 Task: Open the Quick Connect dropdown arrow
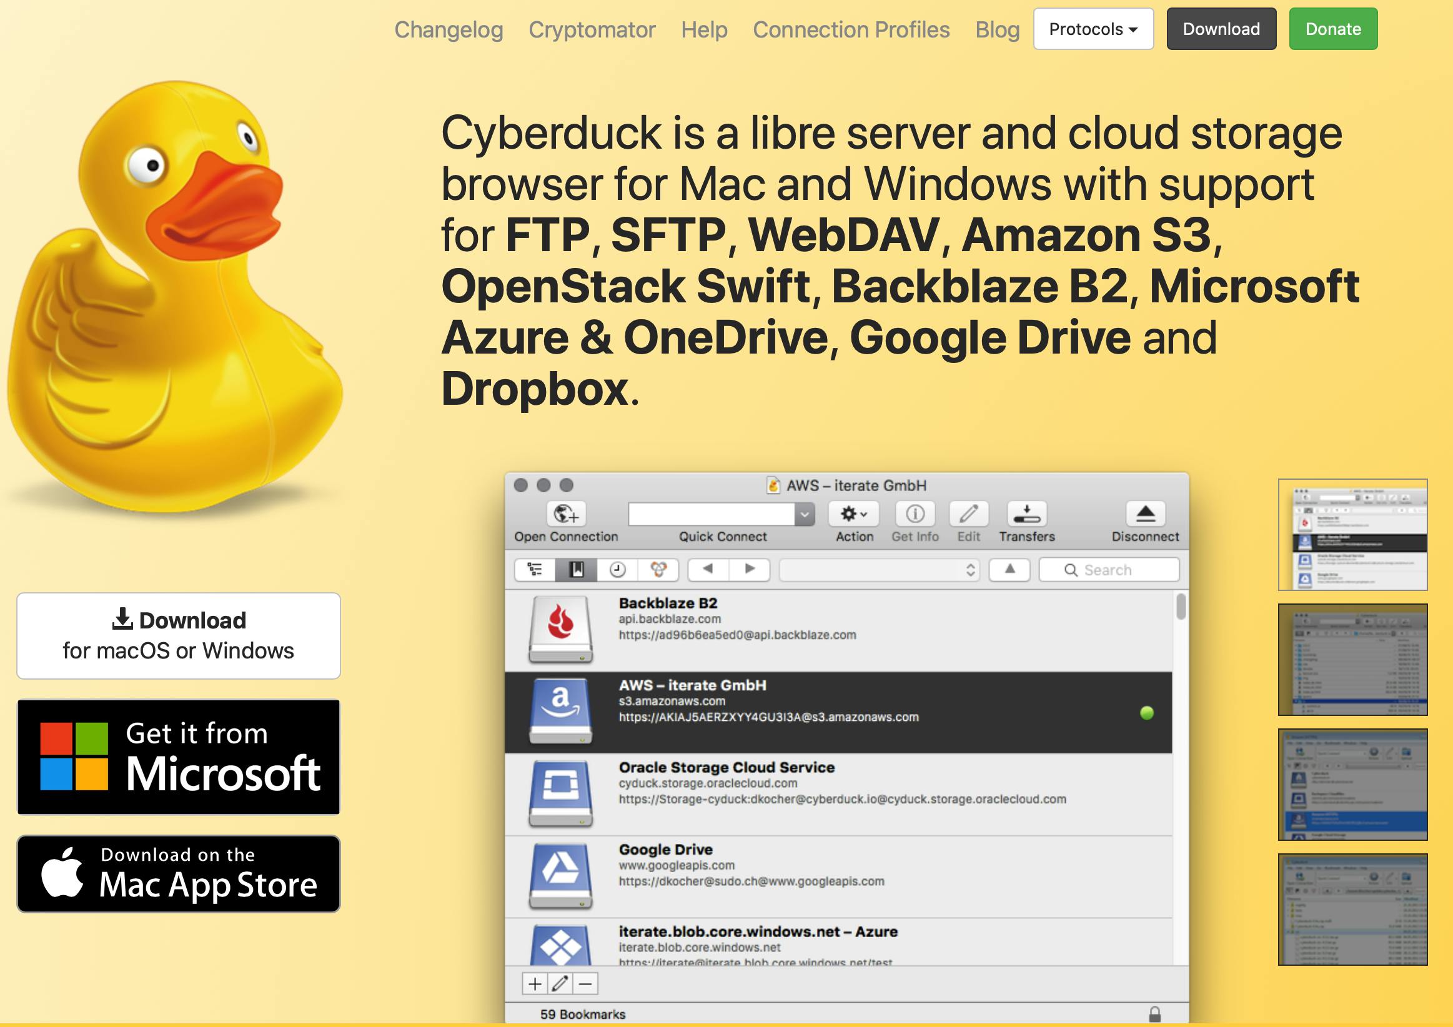tap(804, 515)
